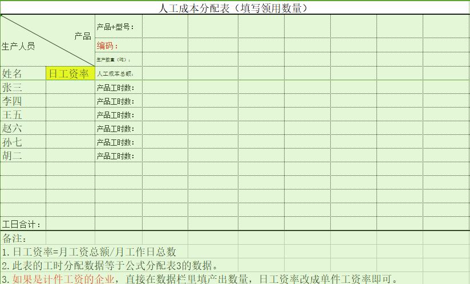The height and width of the screenshot is (284, 470).
Task: Select the name cell 张三
Action: (23, 87)
